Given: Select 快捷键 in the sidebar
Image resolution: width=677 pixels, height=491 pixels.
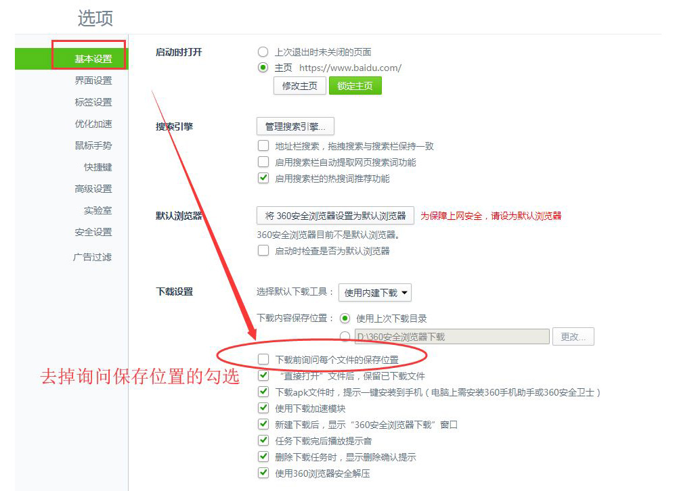Looking at the screenshot, I should [98, 167].
